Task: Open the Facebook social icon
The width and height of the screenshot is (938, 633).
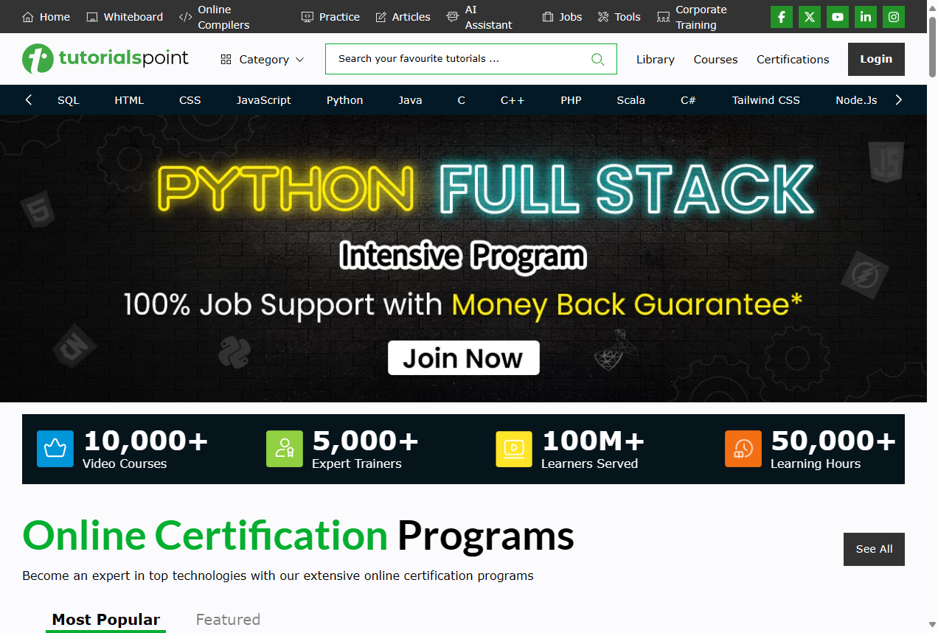Action: tap(782, 17)
